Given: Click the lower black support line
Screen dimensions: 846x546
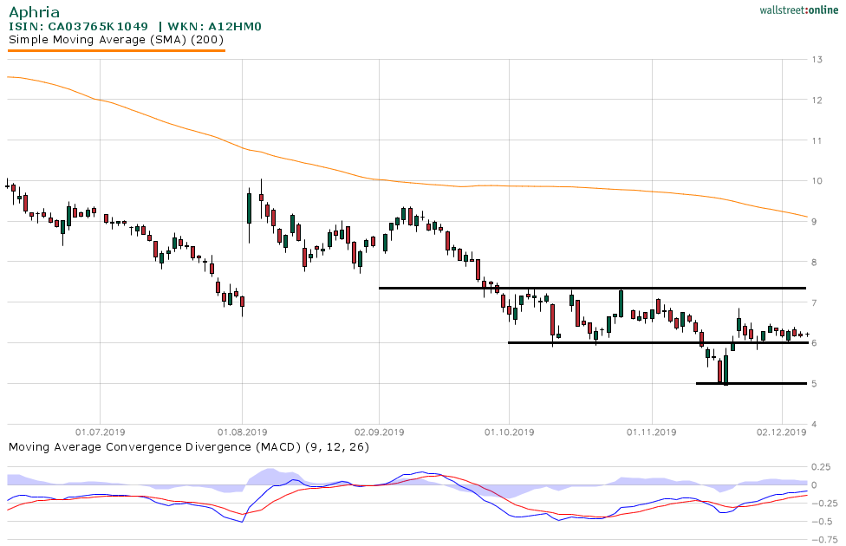Looking at the screenshot, I should pos(754,382).
